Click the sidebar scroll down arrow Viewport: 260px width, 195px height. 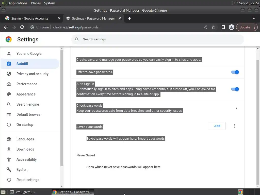[x=62, y=186]
